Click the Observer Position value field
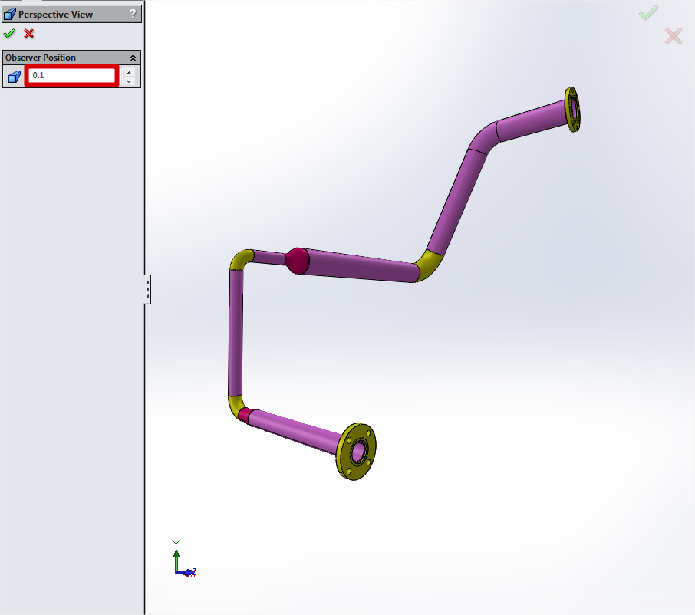 point(71,76)
